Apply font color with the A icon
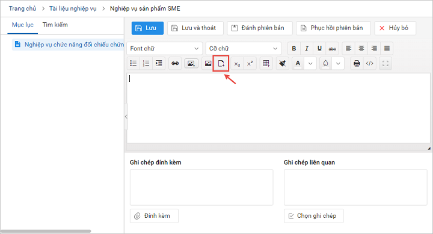 [x=298, y=63]
